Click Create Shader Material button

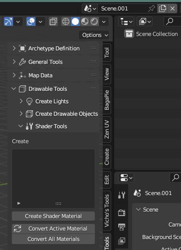[53, 216]
